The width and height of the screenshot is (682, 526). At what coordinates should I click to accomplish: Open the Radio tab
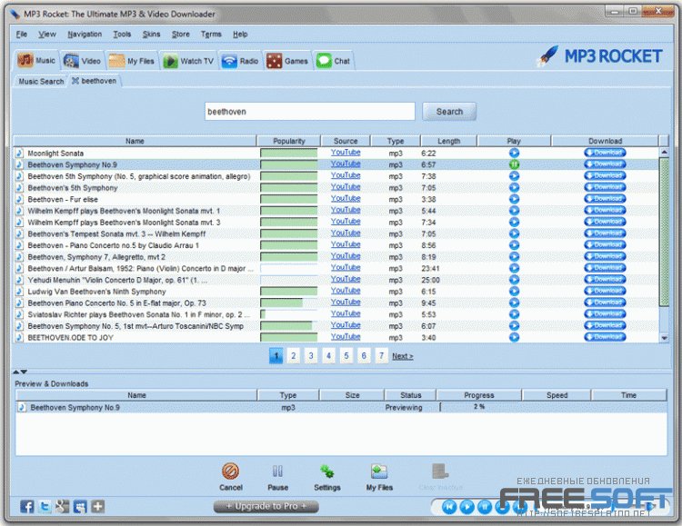coord(240,61)
